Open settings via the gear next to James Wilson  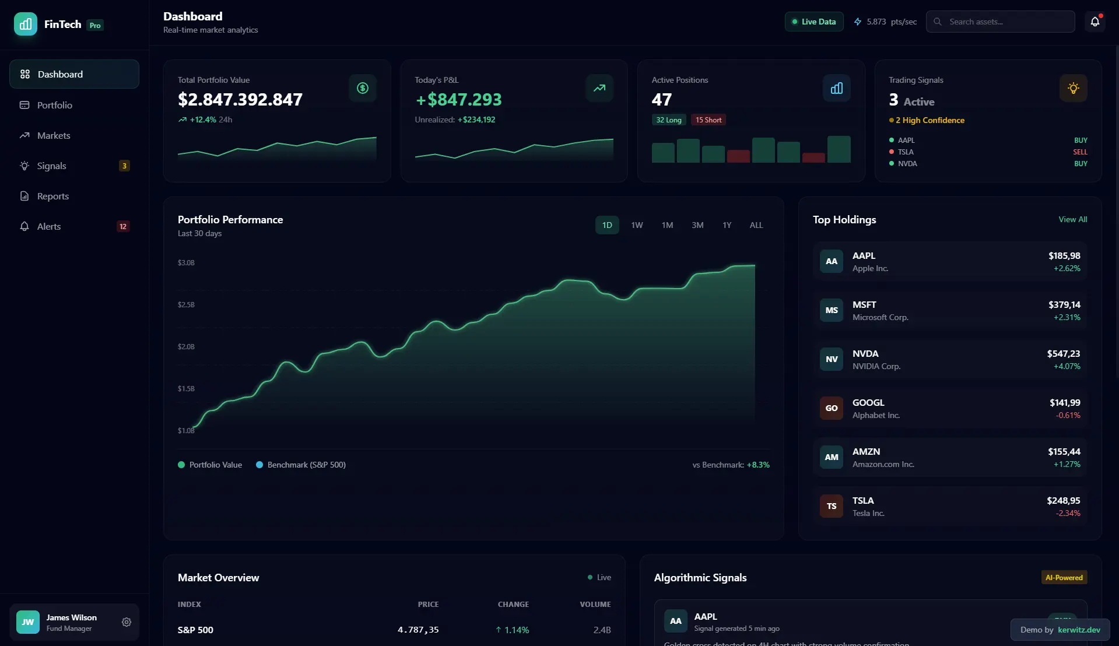click(x=126, y=622)
